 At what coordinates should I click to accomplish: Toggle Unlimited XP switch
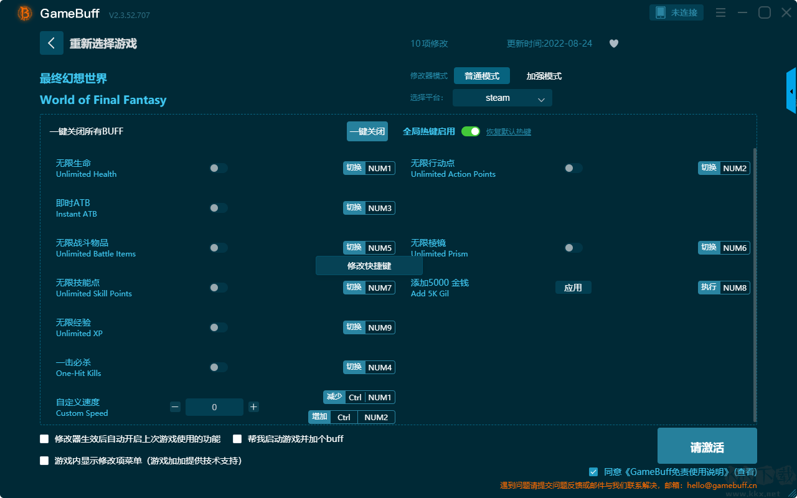[x=219, y=327]
